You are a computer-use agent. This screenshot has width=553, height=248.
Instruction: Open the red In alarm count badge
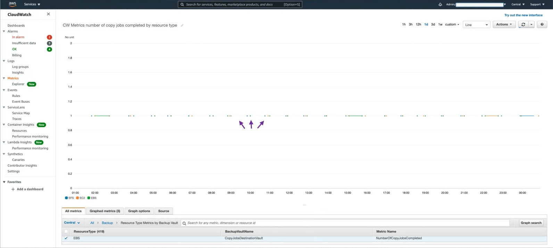click(49, 37)
